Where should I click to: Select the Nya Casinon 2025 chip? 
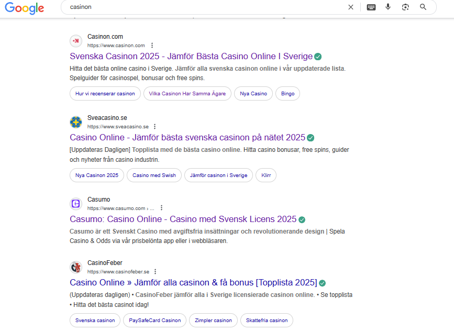(97, 175)
